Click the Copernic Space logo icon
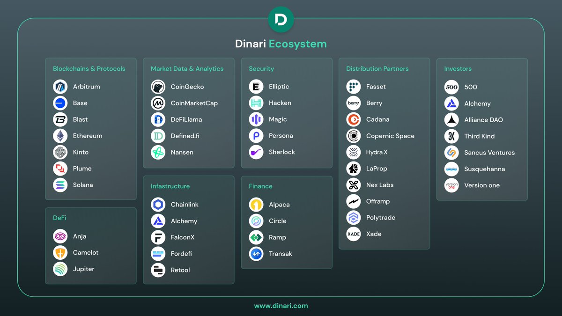The height and width of the screenshot is (316, 562). (354, 136)
